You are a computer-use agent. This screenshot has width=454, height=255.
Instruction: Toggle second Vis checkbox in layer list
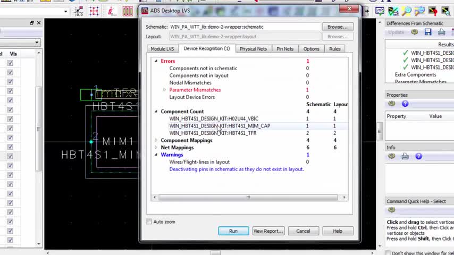10,72
